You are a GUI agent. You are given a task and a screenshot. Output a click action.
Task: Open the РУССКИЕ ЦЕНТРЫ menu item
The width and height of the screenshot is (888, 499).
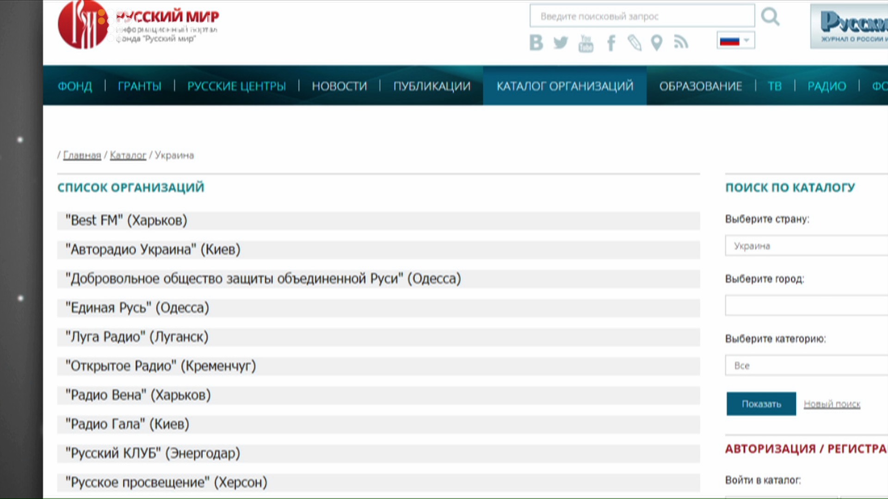coord(236,86)
